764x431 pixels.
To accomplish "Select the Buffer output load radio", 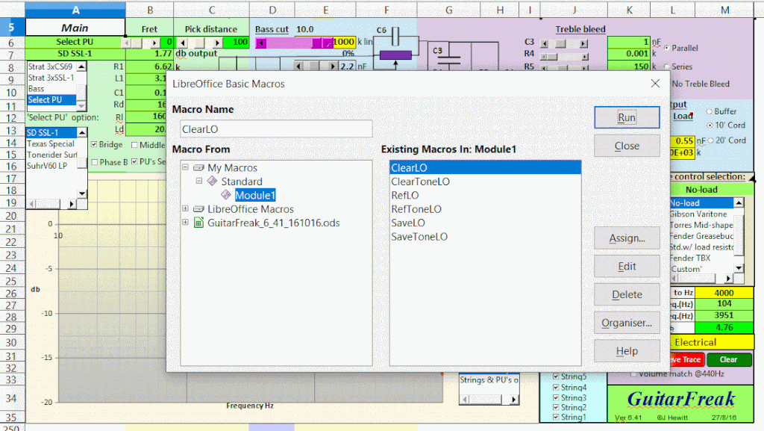I will [710, 111].
